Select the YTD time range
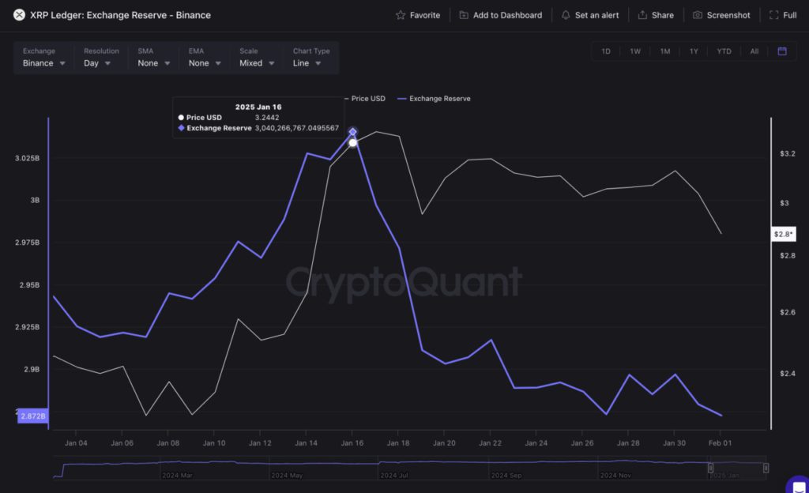The image size is (809, 493). click(724, 51)
